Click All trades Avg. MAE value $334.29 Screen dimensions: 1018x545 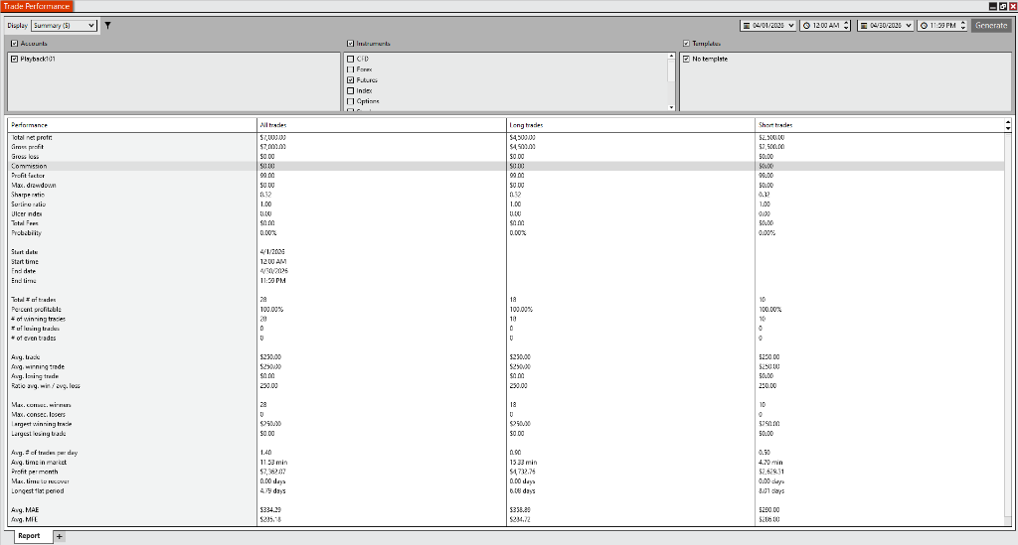[270, 510]
